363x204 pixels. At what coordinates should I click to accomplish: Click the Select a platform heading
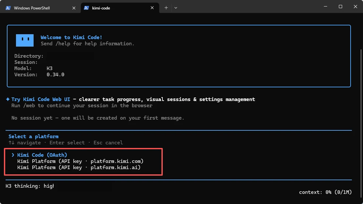(33, 137)
